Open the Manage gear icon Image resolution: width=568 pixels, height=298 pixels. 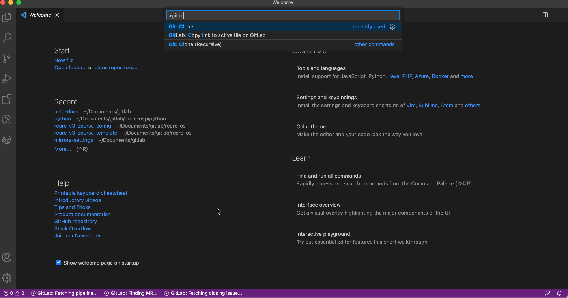[x=7, y=278]
